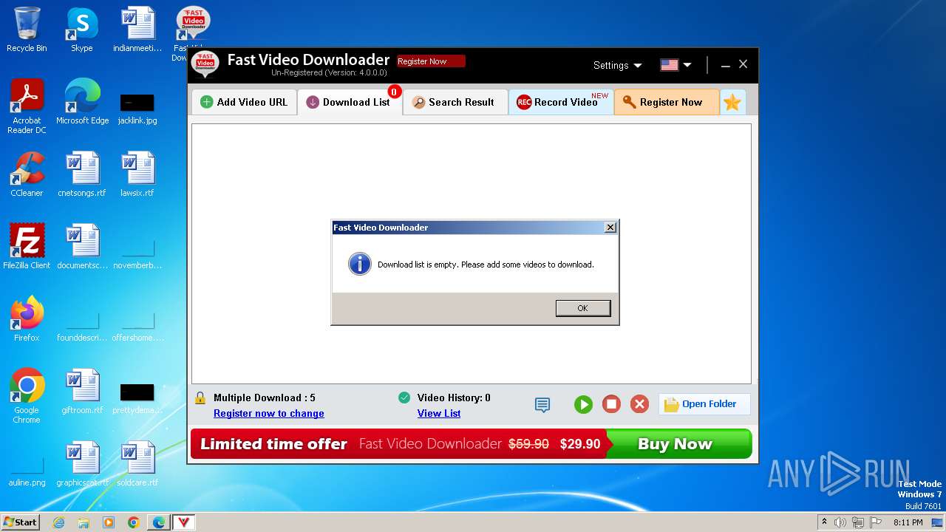The image size is (946, 532).
Task: Click OK in the empty list dialog
Action: [x=582, y=308]
